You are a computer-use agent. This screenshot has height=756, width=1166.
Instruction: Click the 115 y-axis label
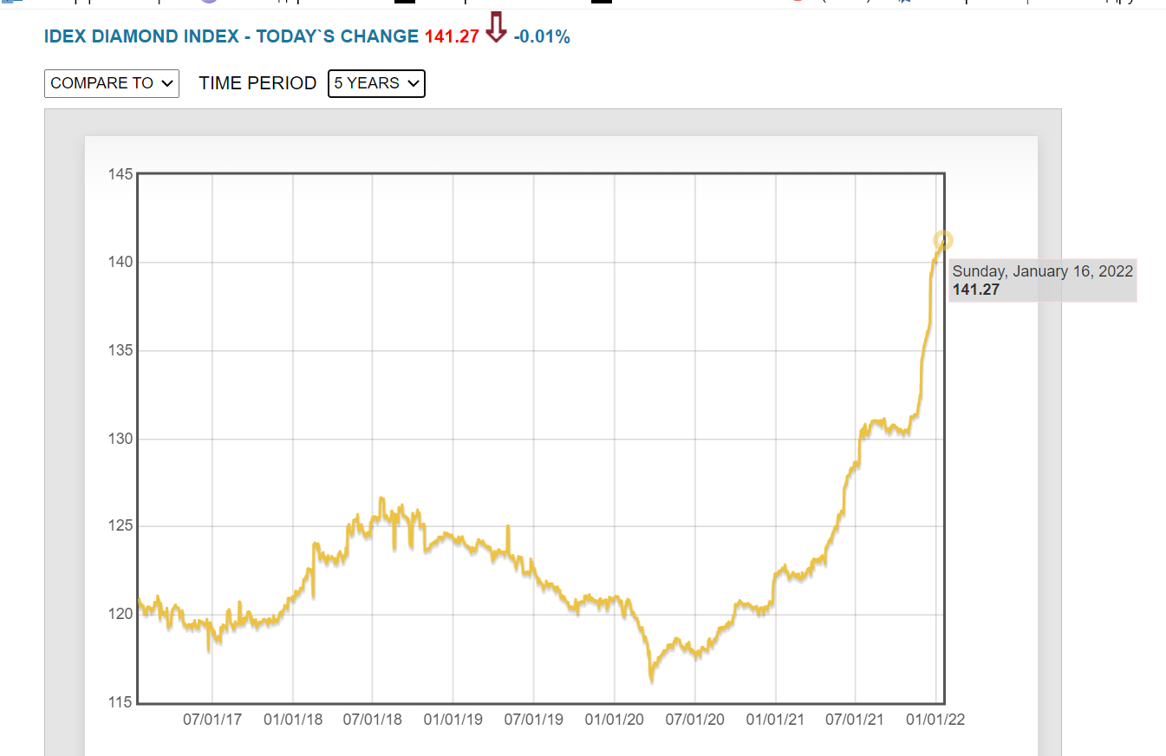[x=121, y=703]
